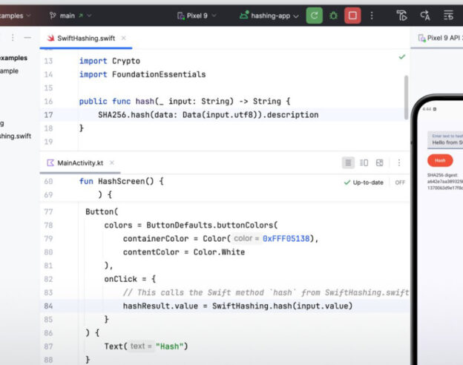463x365 pixels.
Task: Toggle the preview OFF switch
Action: tap(400, 182)
